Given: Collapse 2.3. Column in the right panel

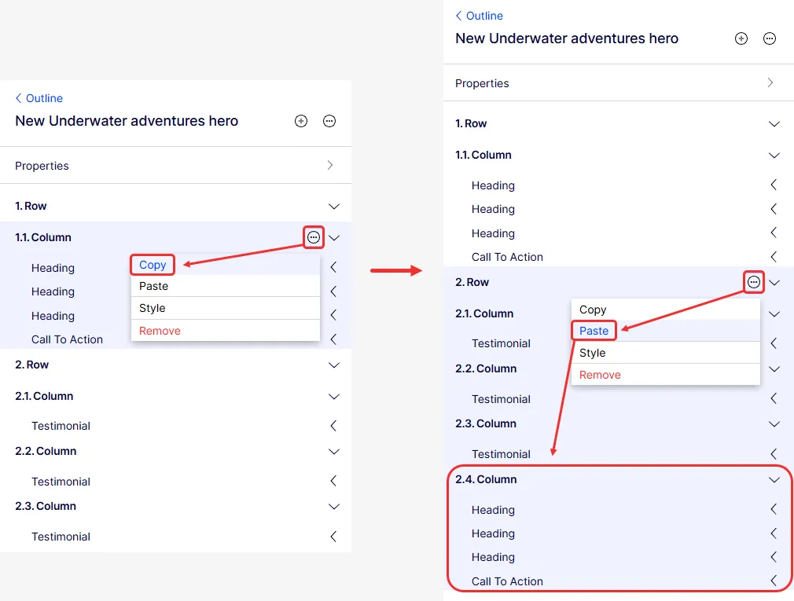Looking at the screenshot, I should pyautogui.click(x=774, y=424).
